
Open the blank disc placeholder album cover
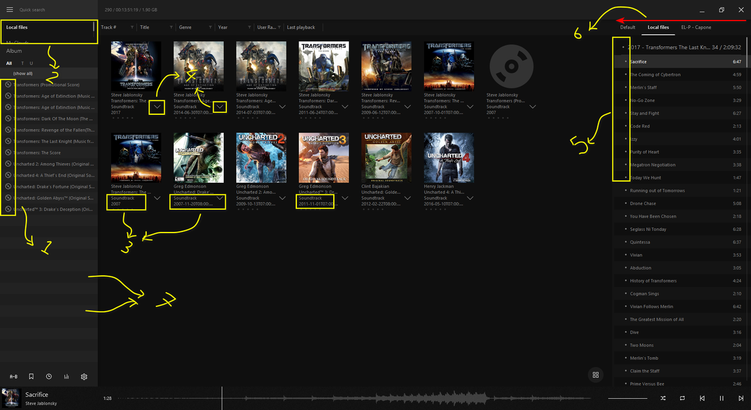click(511, 66)
